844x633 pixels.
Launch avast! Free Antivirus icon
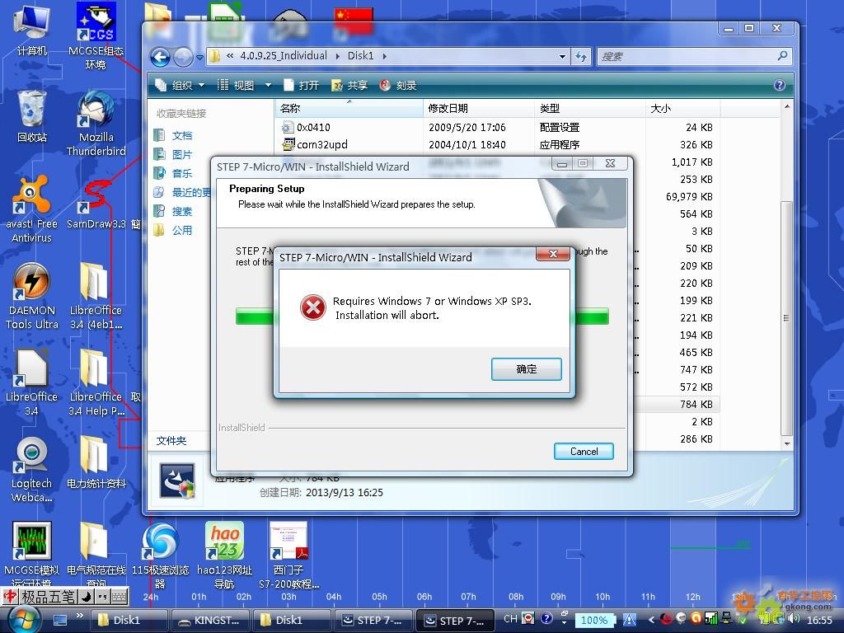31,210
